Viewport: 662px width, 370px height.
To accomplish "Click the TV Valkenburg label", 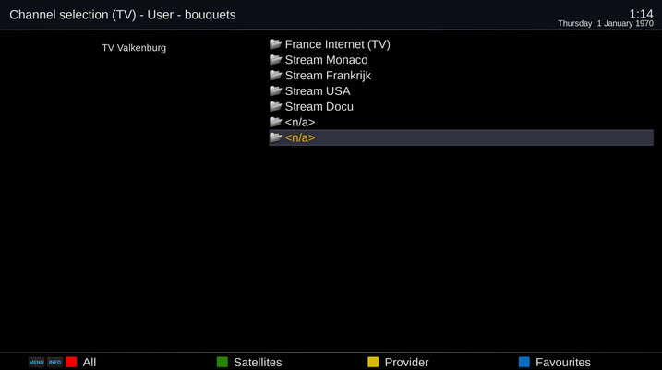I will point(134,48).
